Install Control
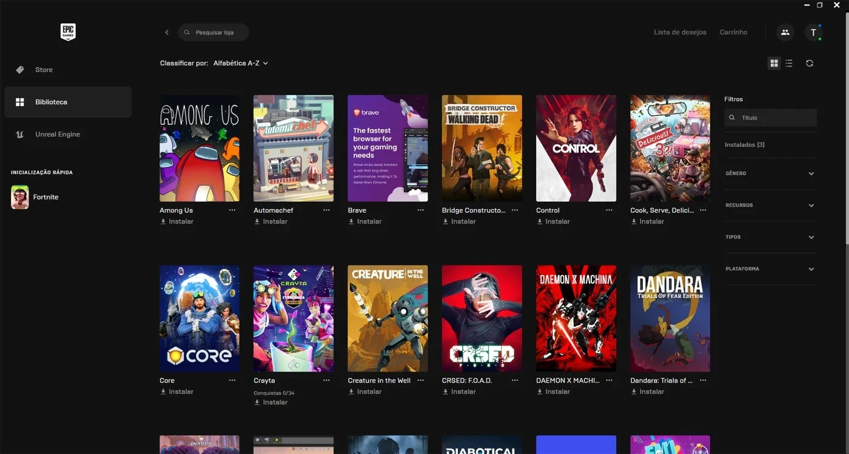The width and height of the screenshot is (849, 454). 553,221
